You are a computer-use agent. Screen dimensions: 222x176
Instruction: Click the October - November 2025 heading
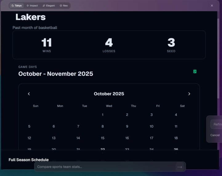tap(56, 74)
